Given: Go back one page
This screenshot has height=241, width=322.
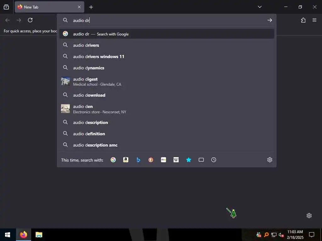Looking at the screenshot, I should (8, 20).
